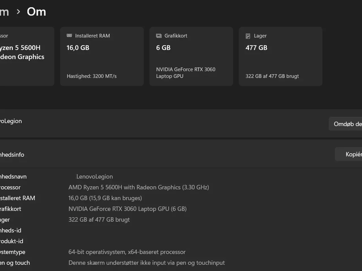Select '322 GB af 477 GB brugt' in device info list
Viewport: 362px width, 271px height.
click(99, 219)
